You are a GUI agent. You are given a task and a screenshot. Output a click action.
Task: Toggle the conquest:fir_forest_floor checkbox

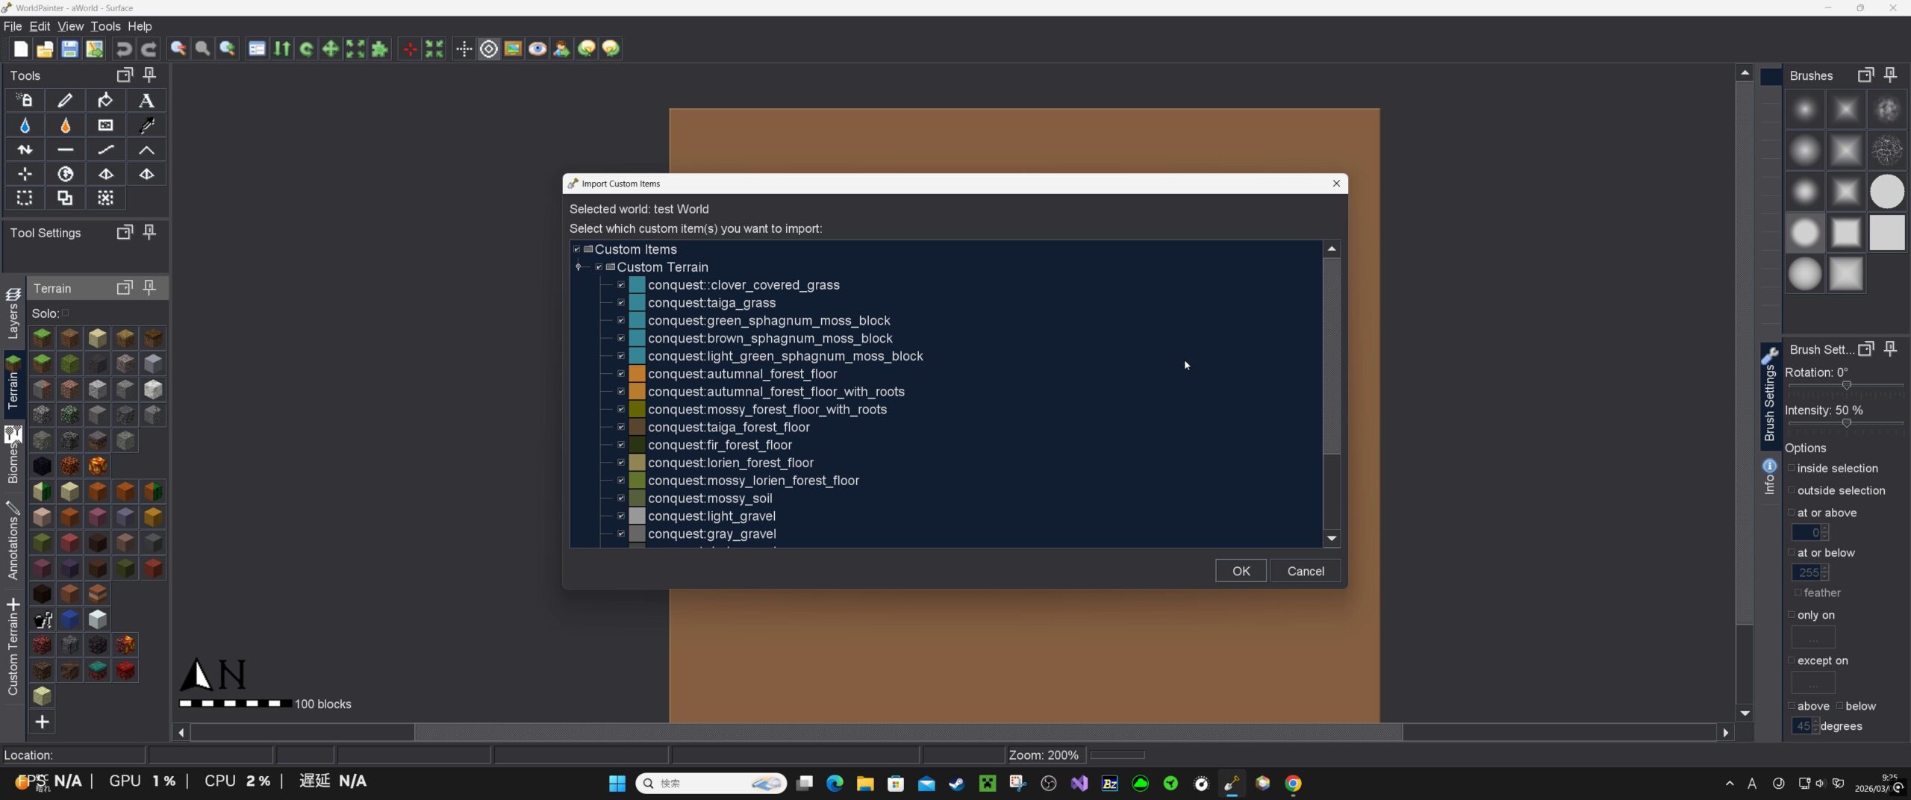click(x=620, y=445)
